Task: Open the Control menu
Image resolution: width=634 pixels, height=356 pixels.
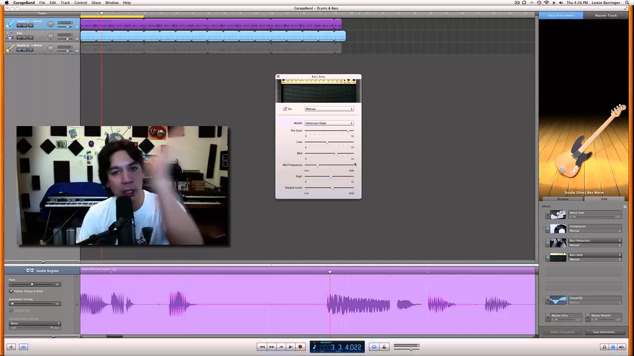Action: tap(81, 2)
